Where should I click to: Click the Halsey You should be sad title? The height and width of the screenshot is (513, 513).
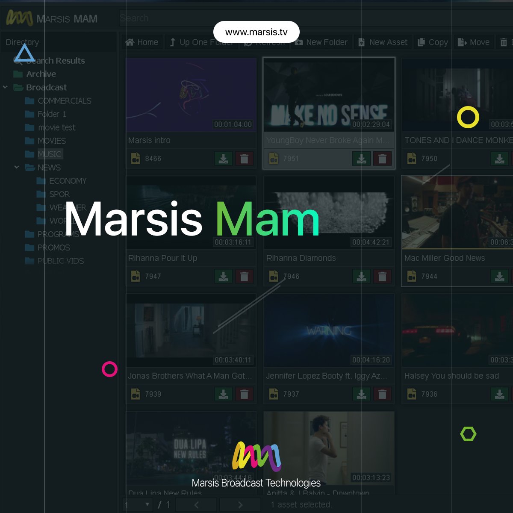451,376
